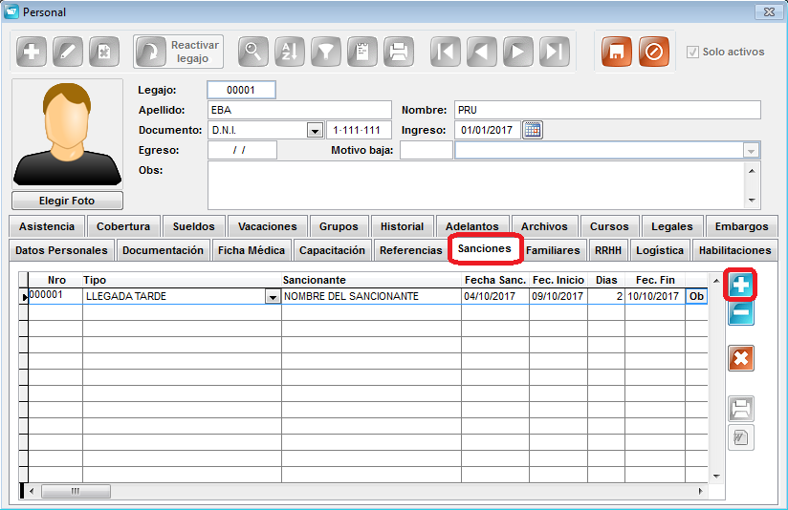
Task: Click the Ob button in sanction row
Action: point(696,296)
